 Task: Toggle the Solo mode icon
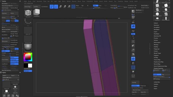pos(133,72)
